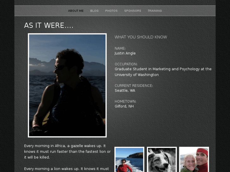This screenshot has width=230, height=172.
Task: Open the Training page
Action: 155,11
